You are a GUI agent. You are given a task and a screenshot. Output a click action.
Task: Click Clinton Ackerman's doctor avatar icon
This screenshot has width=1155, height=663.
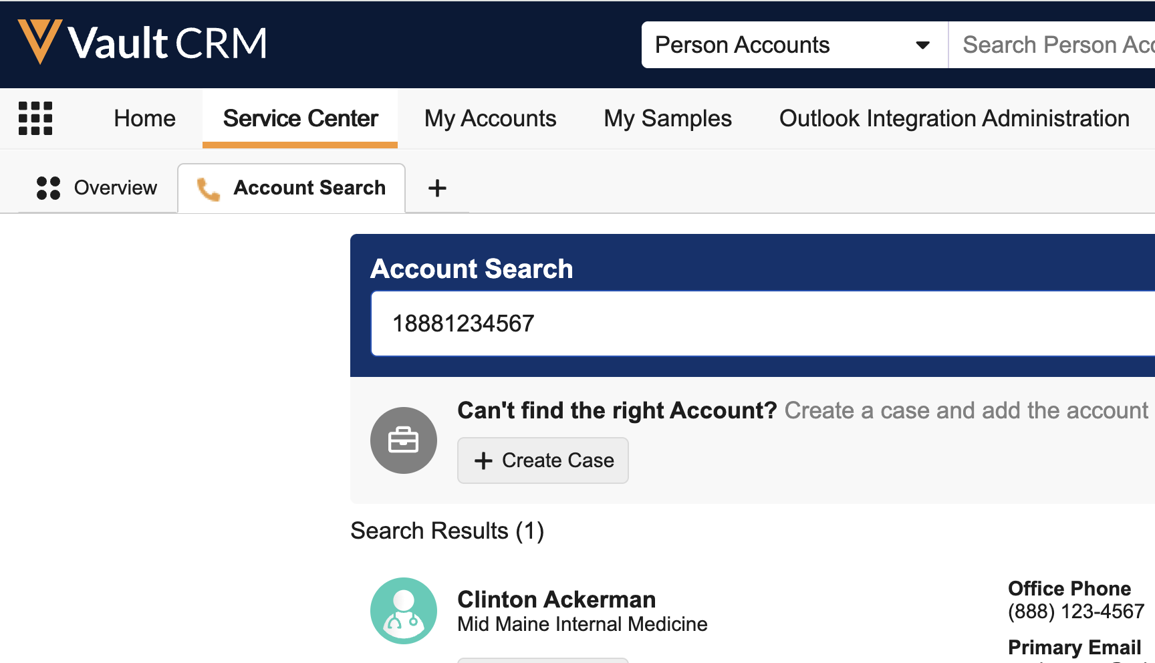point(403,610)
